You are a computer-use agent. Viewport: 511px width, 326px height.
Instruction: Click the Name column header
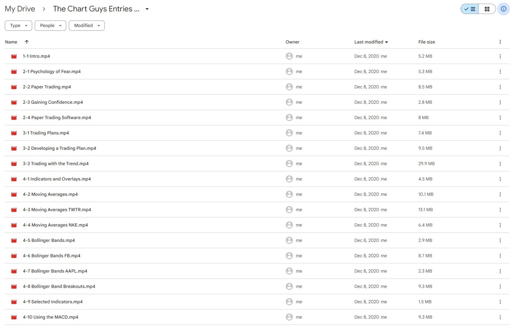click(x=11, y=42)
